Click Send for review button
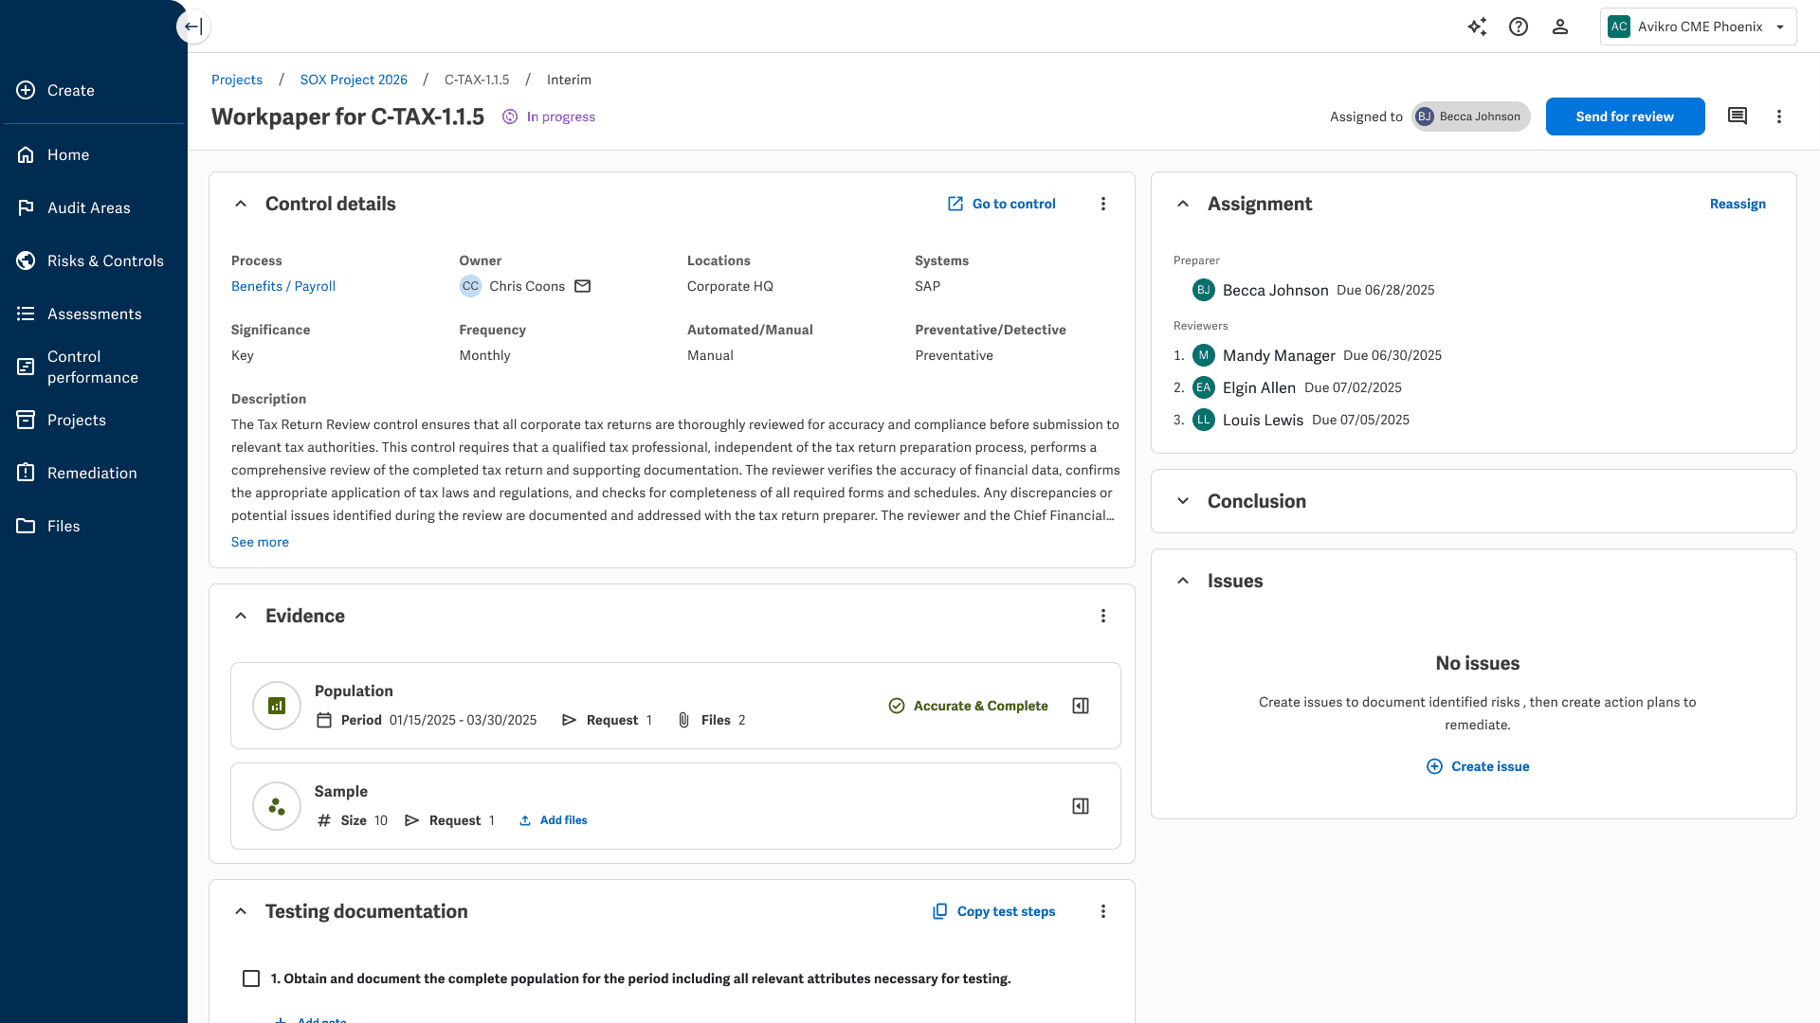The image size is (1820, 1023). pos(1625,117)
